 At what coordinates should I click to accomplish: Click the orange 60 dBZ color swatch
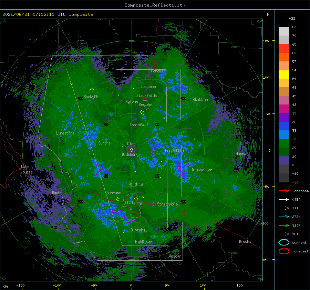click(284, 57)
